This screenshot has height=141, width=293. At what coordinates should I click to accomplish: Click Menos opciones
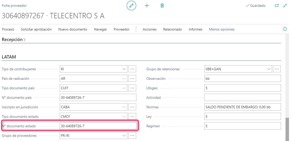222,29
